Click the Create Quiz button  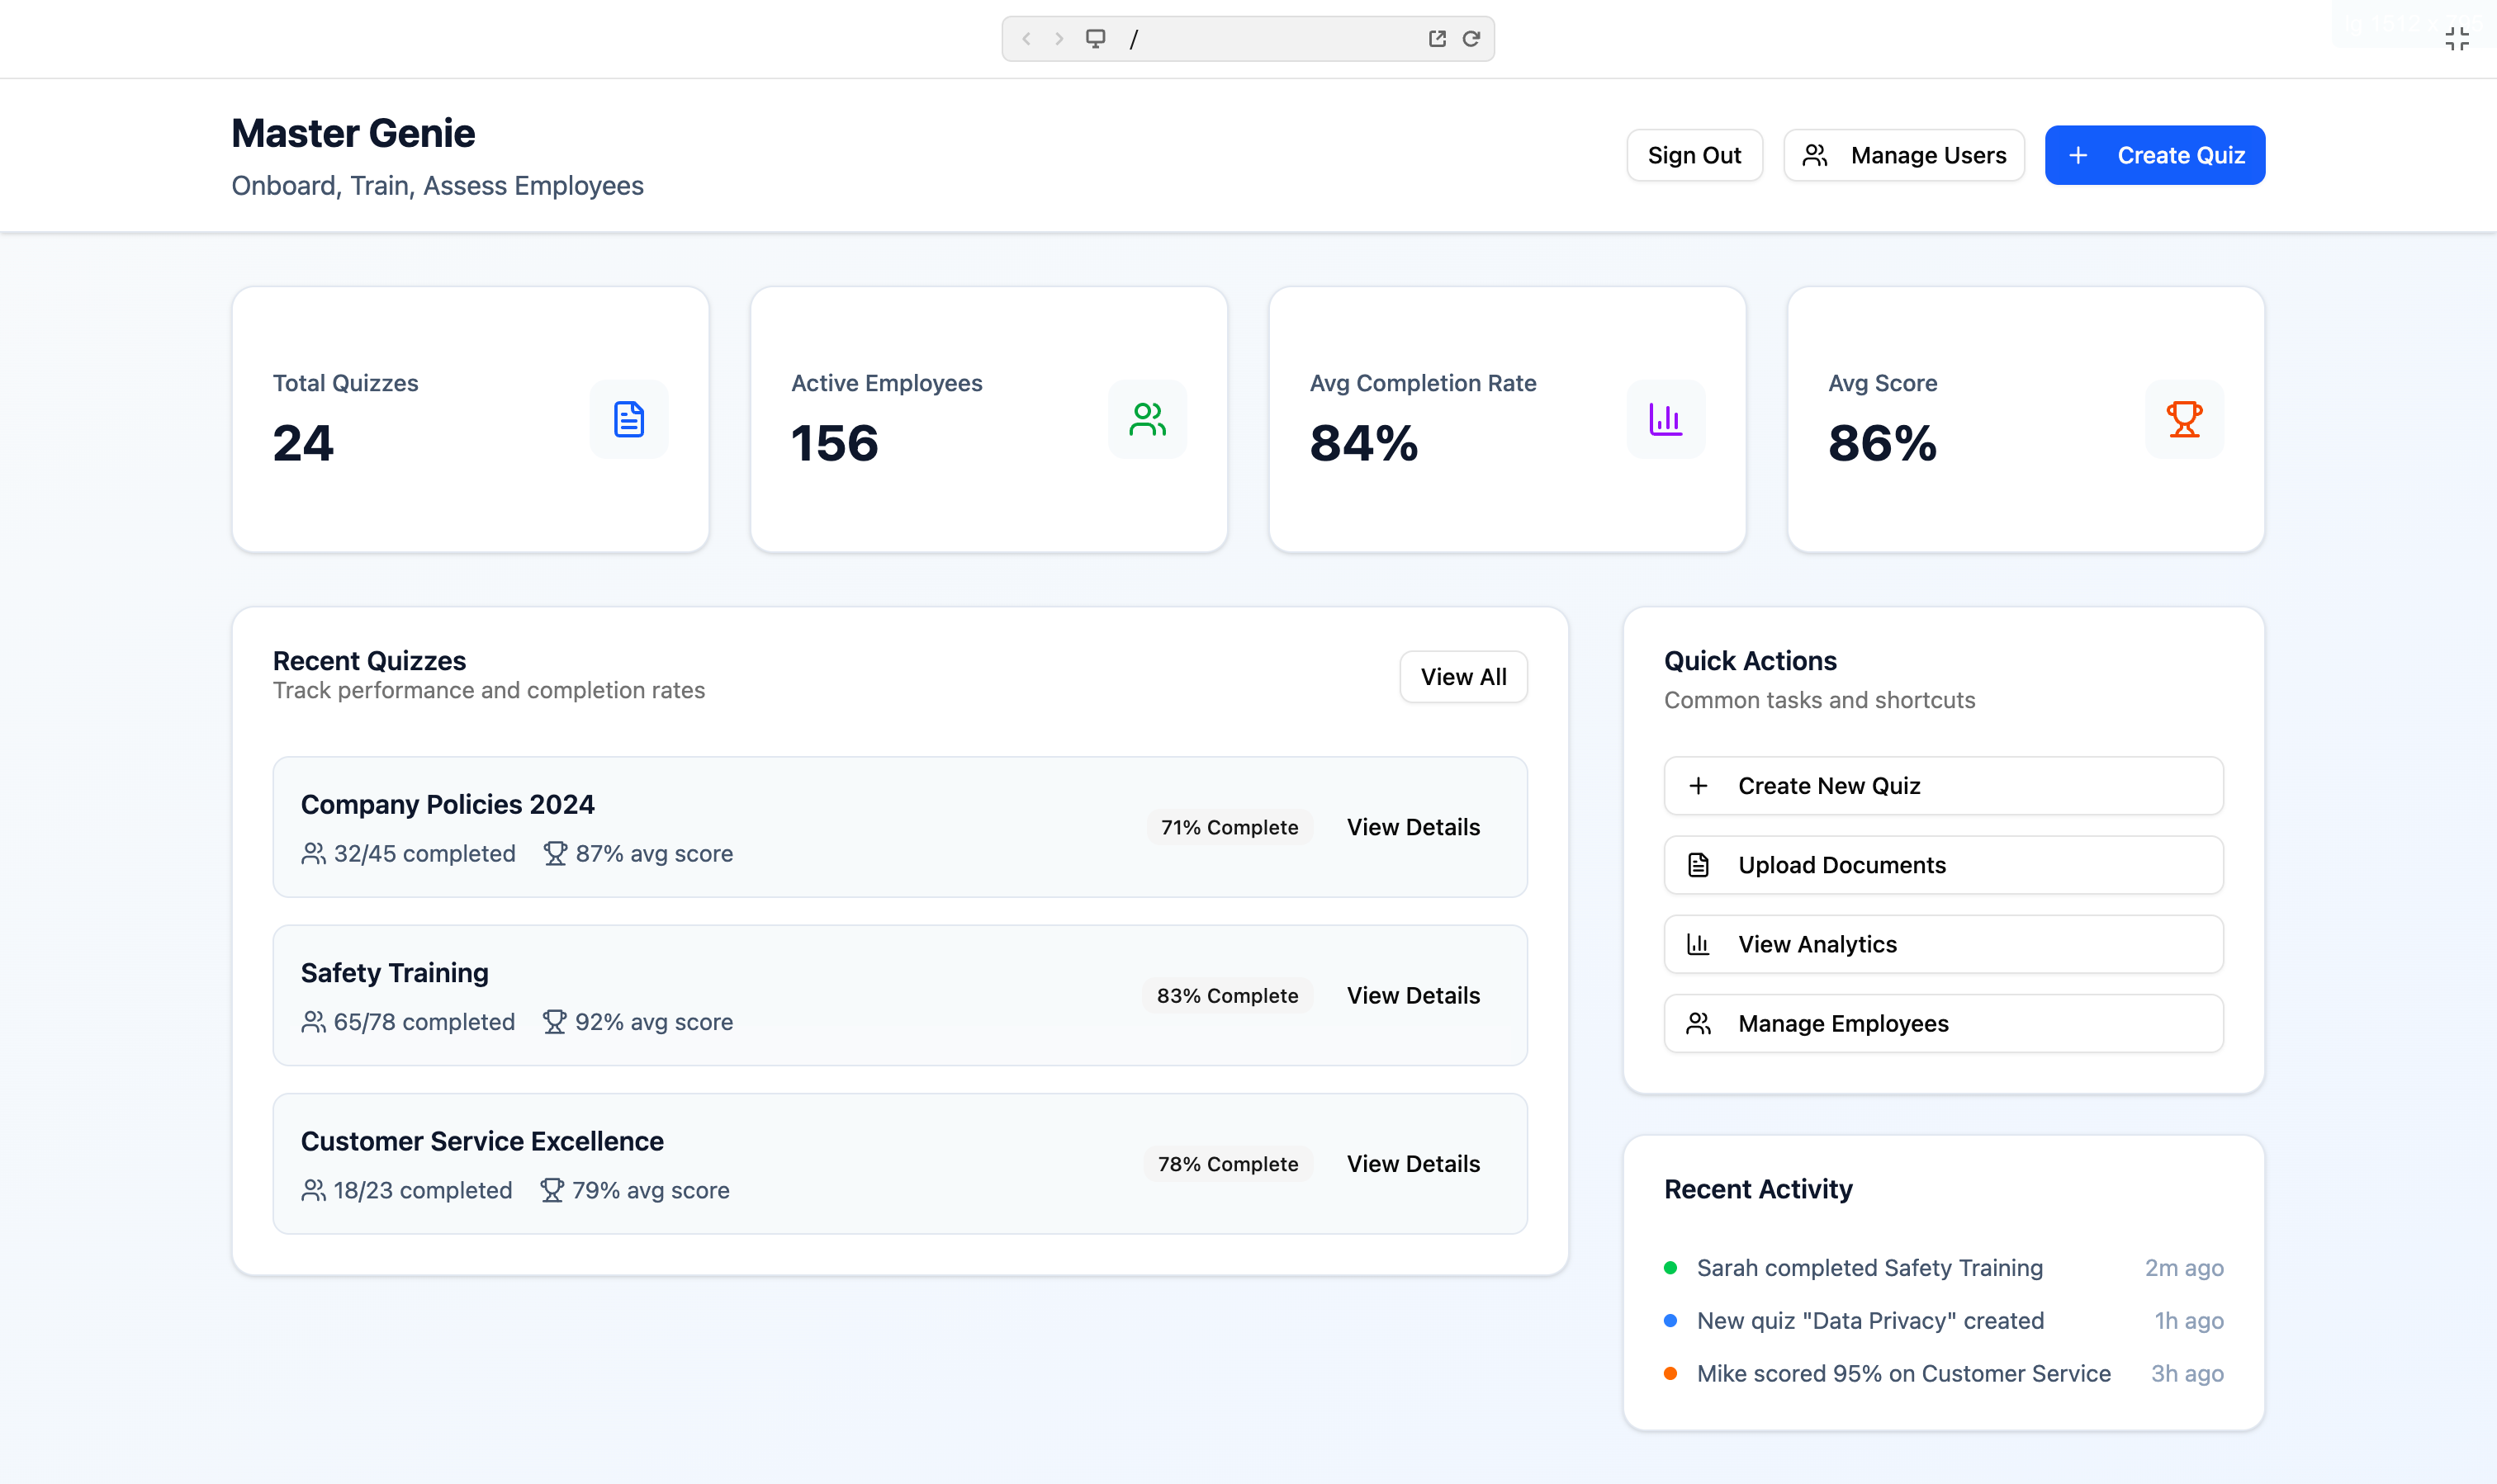2153,155
